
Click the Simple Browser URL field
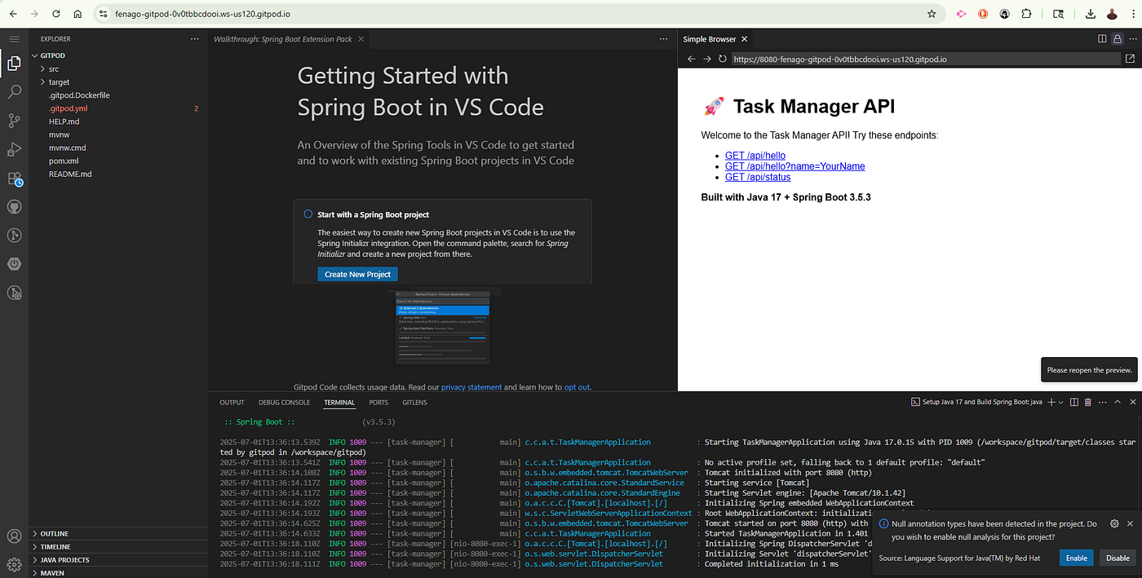pyautogui.click(x=926, y=59)
